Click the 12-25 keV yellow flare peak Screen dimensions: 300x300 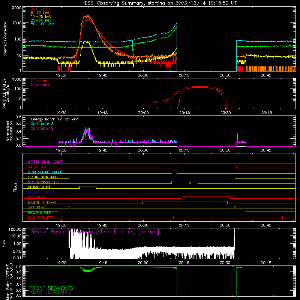coord(87,42)
